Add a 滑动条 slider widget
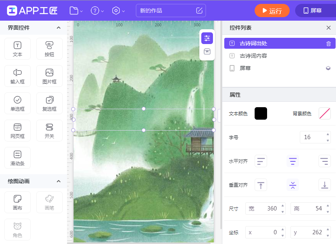The width and height of the screenshot is (336, 244). [18, 158]
